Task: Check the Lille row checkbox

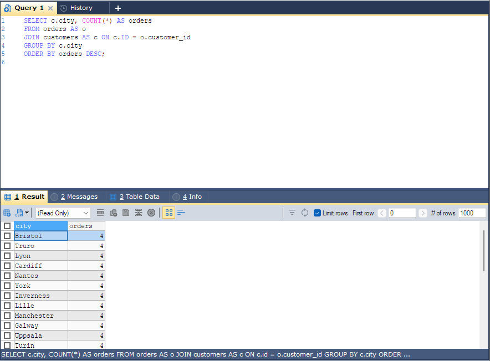Action: [x=7, y=306]
